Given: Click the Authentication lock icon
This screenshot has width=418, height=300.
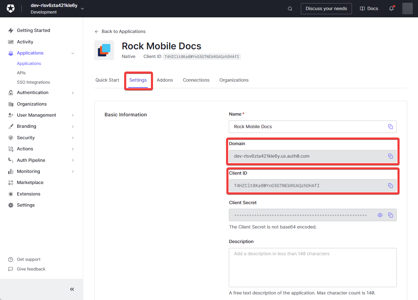Looking at the screenshot, I should [x=11, y=93].
